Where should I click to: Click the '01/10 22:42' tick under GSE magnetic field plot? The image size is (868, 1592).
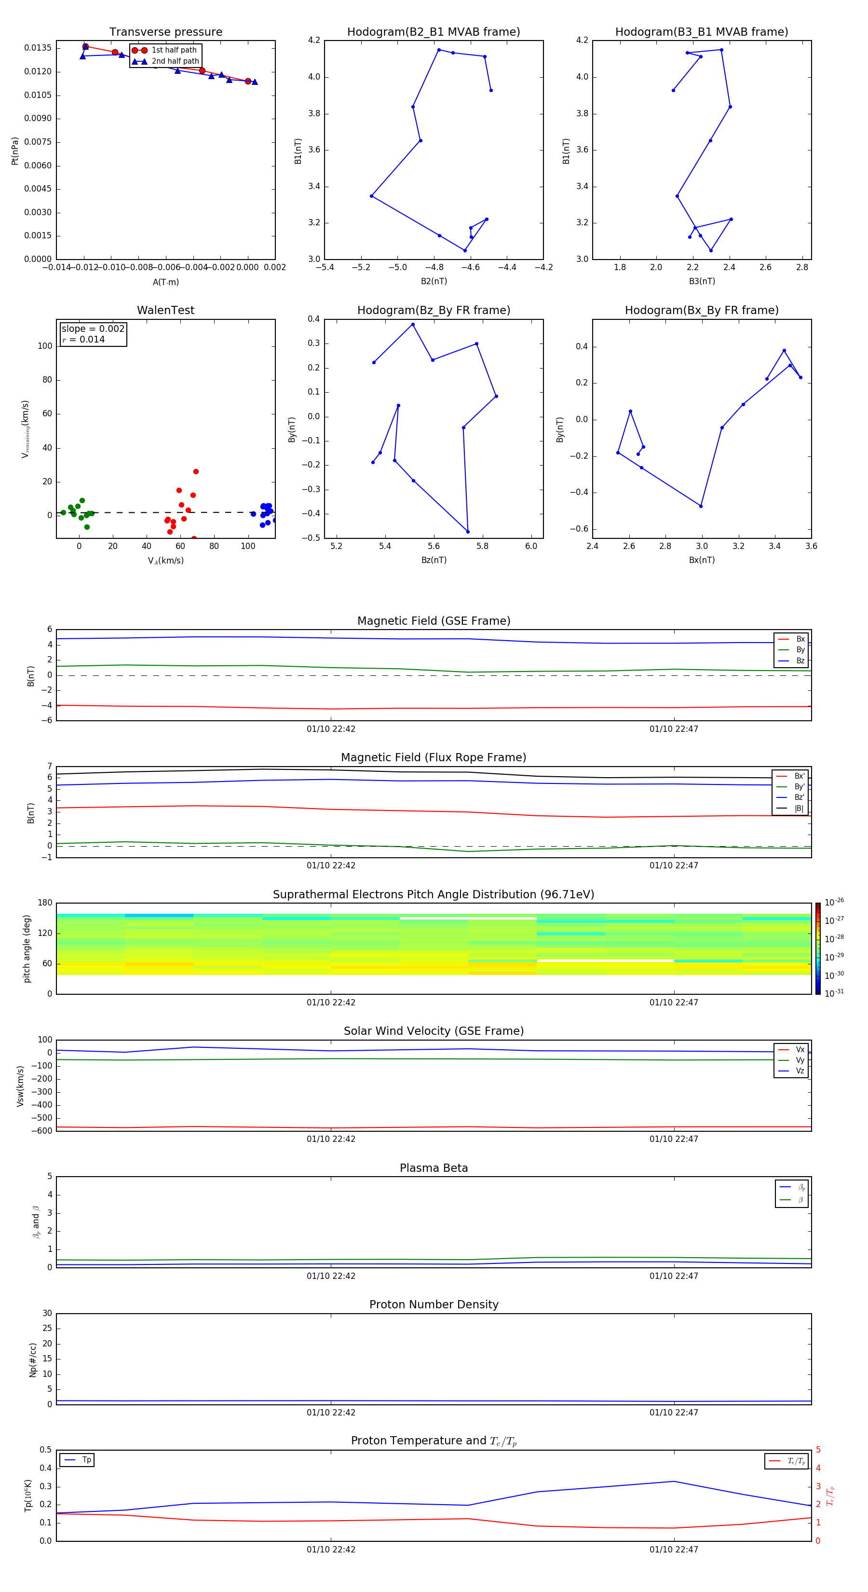coord(331,729)
